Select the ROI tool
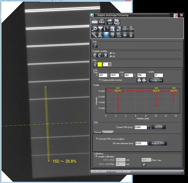The width and height of the screenshot is (188, 183). coord(119,29)
